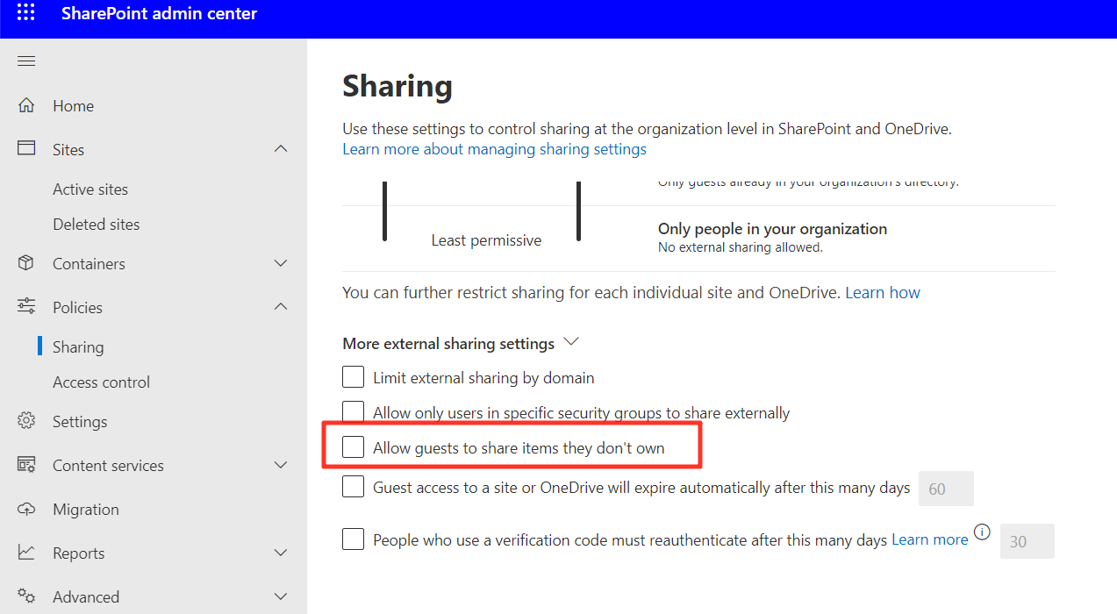Click the guest access days field showing 60
This screenshot has width=1117, height=614.
[946, 489]
